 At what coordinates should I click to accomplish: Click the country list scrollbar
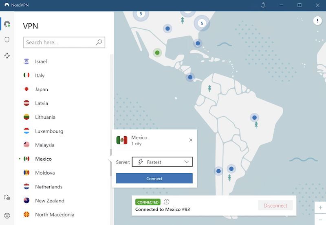click(x=111, y=162)
